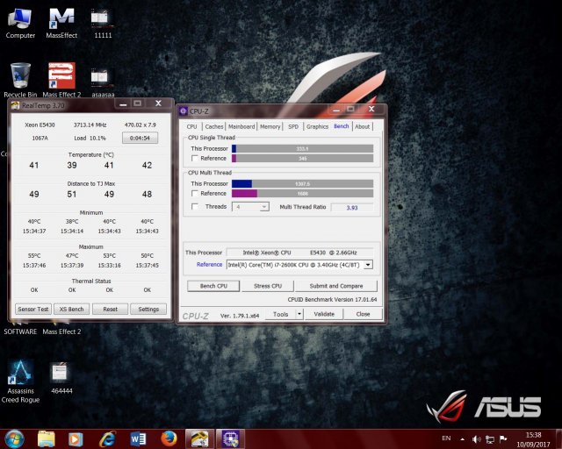Screen dimensions: 562x449
Task: Launch Internet Explorer from the taskbar
Action: [107, 438]
